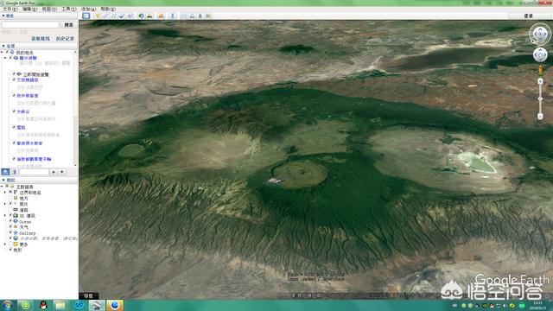Disable the Gallery layer checkbox
This screenshot has height=311, width=553.
click(10, 232)
